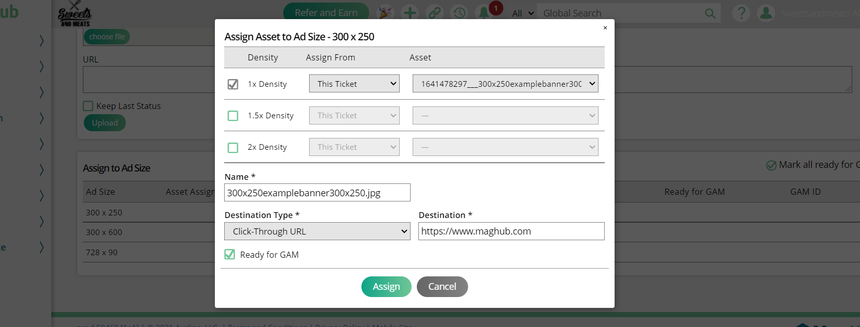860x327 pixels.
Task: Open the All search filter dropdown
Action: (522, 13)
